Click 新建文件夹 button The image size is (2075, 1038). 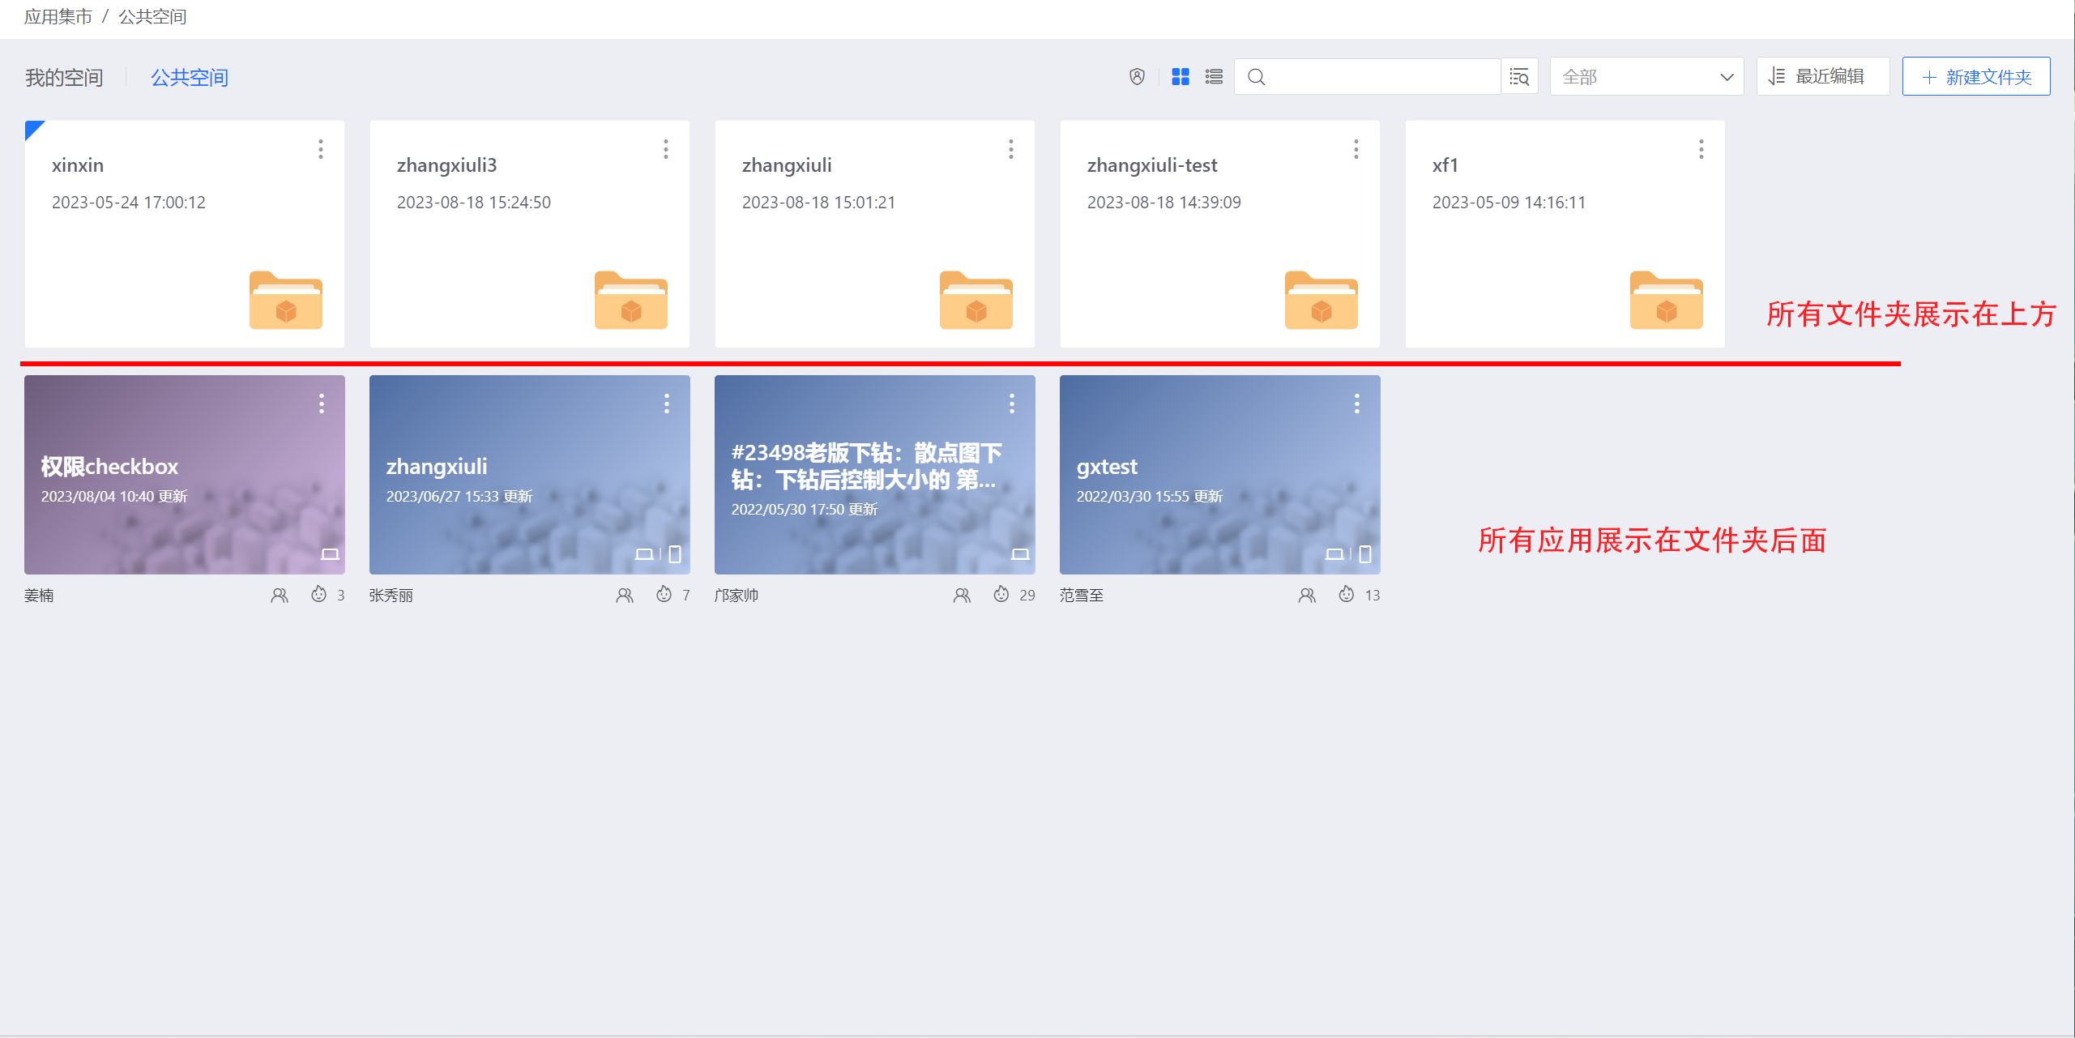tap(1975, 76)
